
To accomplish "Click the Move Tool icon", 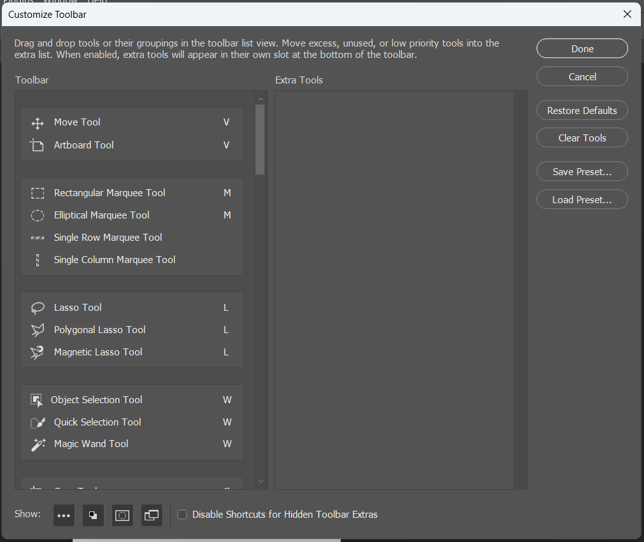I will (38, 123).
